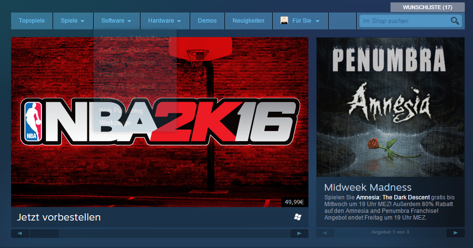Go to next Angebot with right arrow
The height and width of the screenshot is (248, 473).
coord(456,233)
